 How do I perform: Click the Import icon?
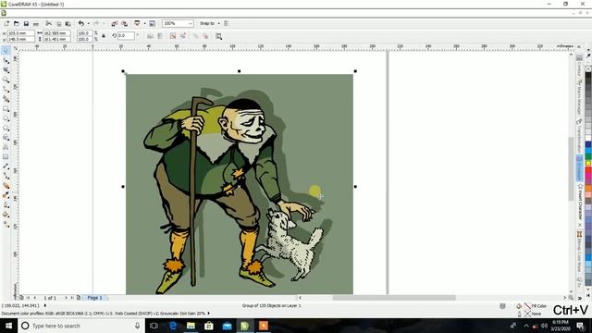(114, 23)
